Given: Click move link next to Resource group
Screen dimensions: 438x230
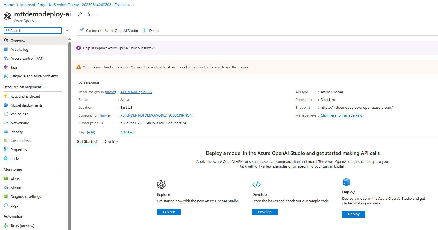Looking at the screenshot, I should (111, 92).
